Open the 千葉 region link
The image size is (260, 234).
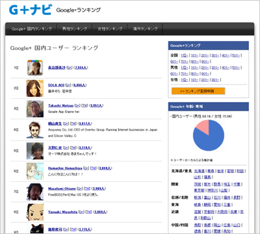[237, 184]
